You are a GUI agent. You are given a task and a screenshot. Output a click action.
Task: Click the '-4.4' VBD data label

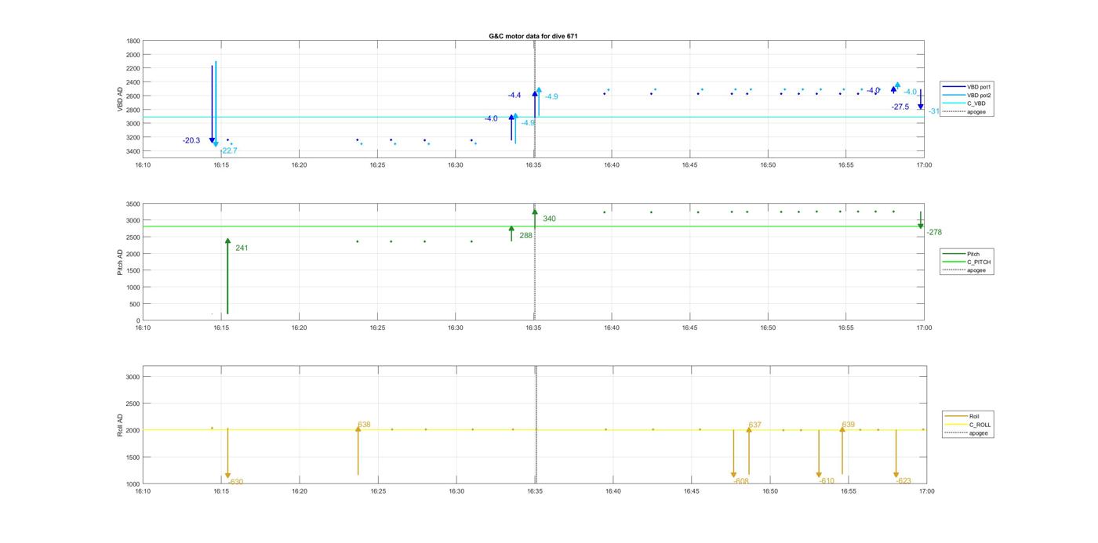coord(514,96)
